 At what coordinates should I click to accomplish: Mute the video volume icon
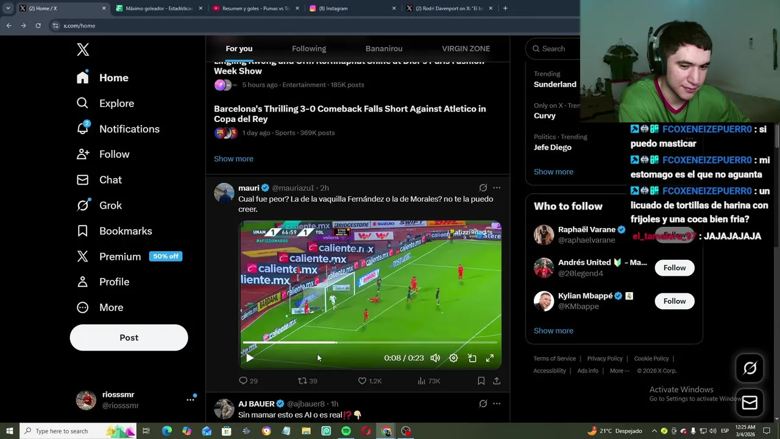coord(435,358)
